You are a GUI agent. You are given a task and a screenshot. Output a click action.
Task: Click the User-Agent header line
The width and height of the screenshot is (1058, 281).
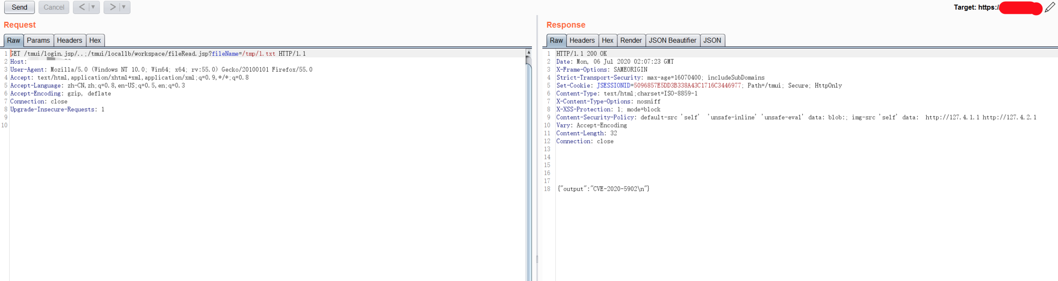pyautogui.click(x=161, y=69)
